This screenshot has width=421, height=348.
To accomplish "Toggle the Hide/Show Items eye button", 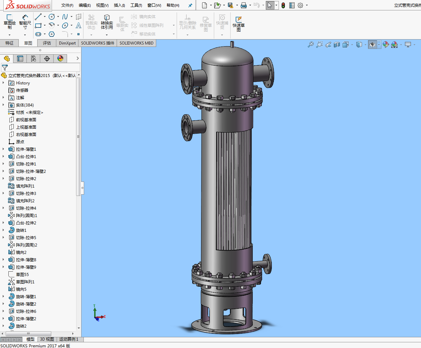I will click(x=372, y=45).
